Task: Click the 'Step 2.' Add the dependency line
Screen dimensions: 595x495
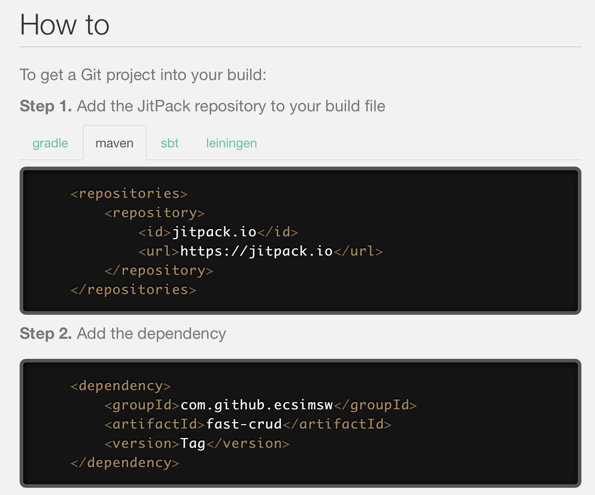Action: [123, 334]
